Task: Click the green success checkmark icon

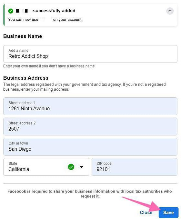Action: pyautogui.click(x=11, y=11)
